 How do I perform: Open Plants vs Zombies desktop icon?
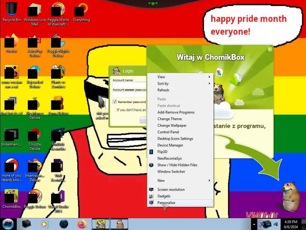pos(58,76)
